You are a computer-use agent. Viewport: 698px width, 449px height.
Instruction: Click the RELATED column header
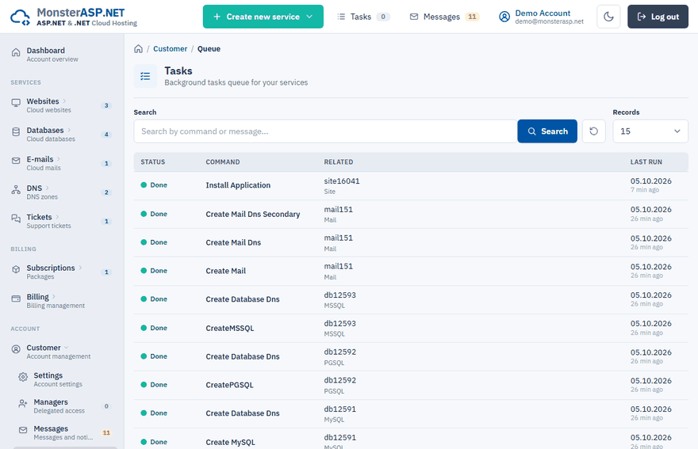coord(339,162)
